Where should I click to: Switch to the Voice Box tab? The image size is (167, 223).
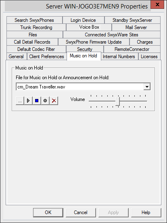89,27
